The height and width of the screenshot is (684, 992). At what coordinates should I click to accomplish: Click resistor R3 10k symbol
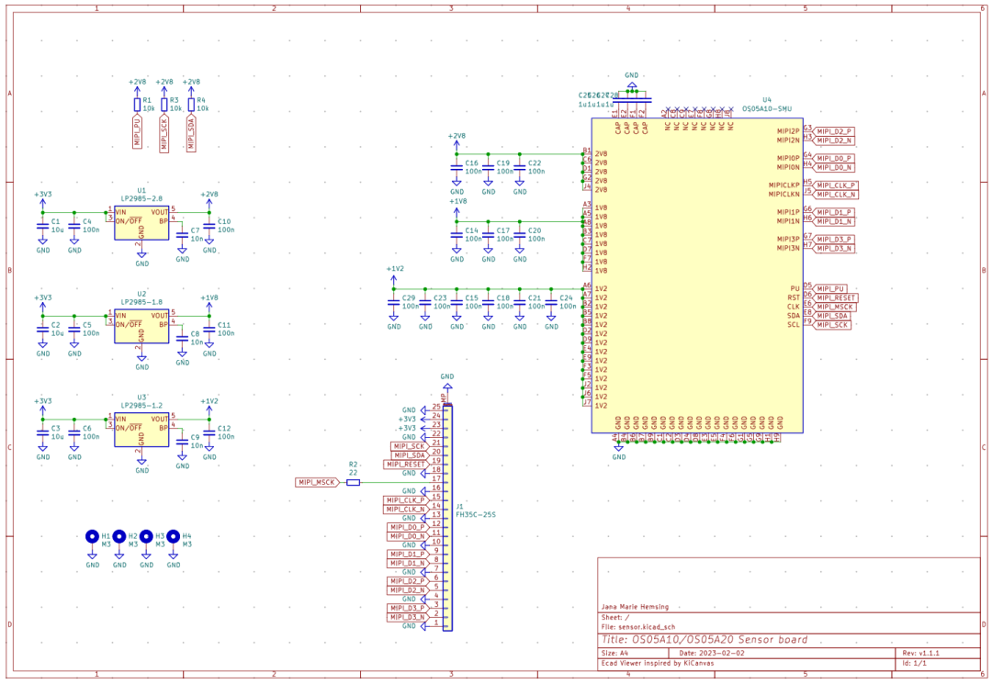[x=164, y=105]
